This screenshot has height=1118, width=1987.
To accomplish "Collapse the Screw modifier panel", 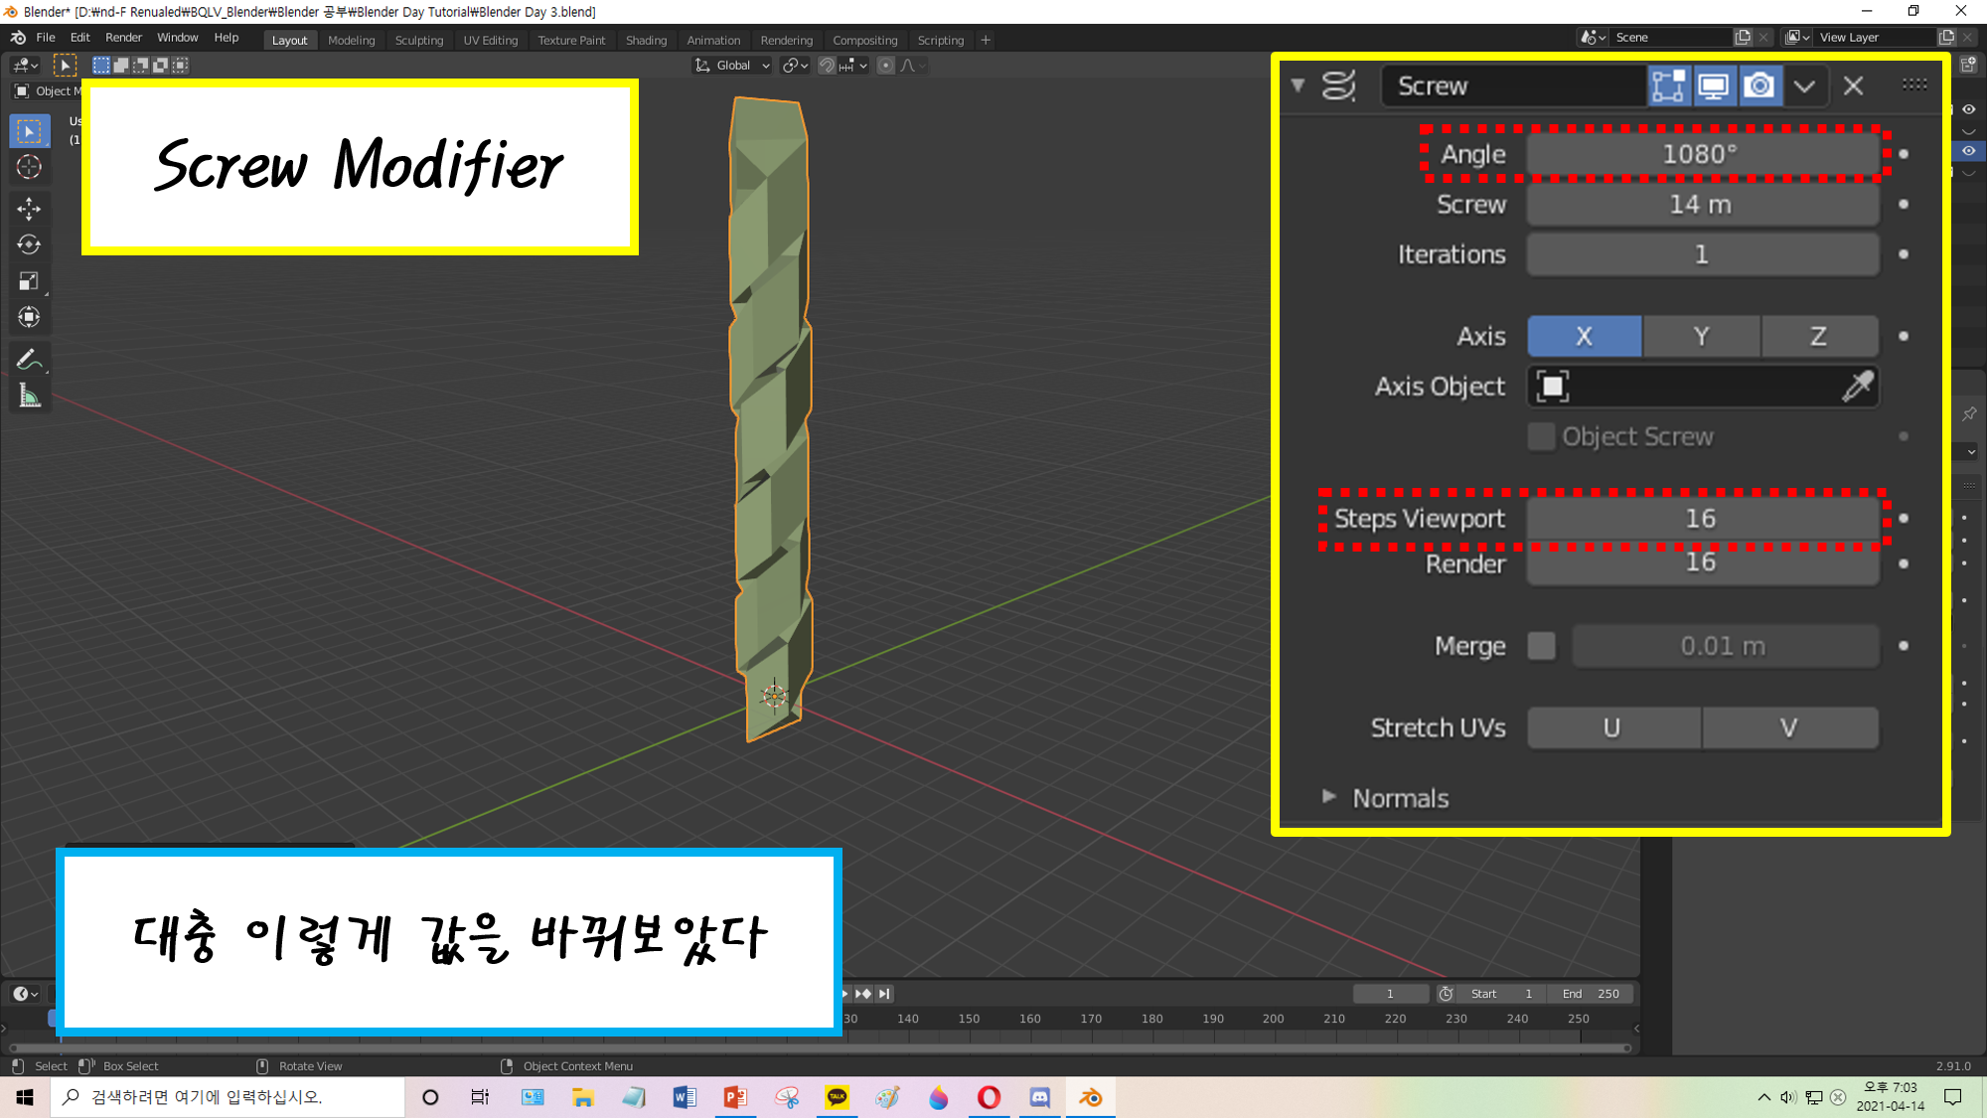I will 1298,85.
